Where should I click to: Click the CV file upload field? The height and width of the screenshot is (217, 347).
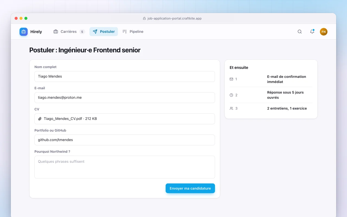[x=125, y=119]
